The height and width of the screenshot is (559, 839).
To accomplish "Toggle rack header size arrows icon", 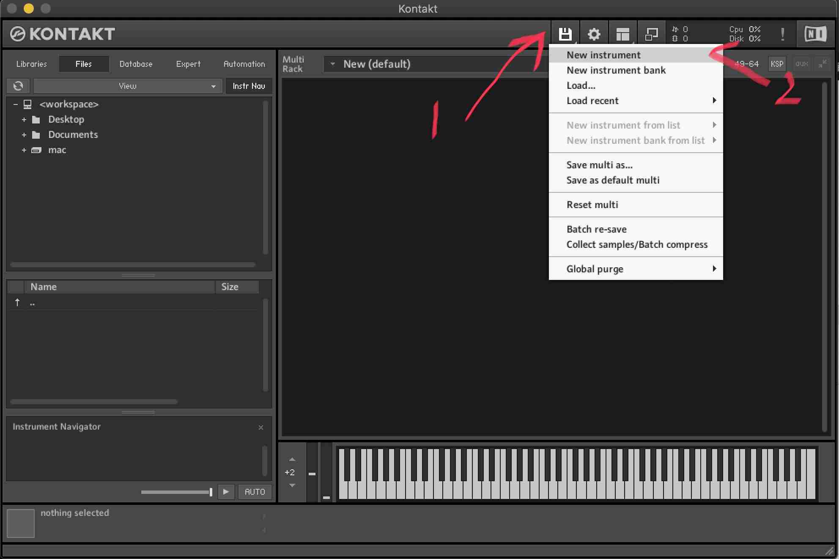I will 823,64.
